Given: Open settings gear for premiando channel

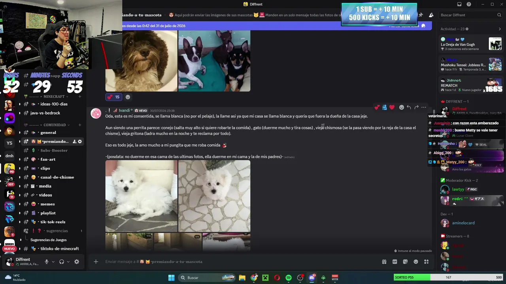Looking at the screenshot, I should tap(79, 142).
